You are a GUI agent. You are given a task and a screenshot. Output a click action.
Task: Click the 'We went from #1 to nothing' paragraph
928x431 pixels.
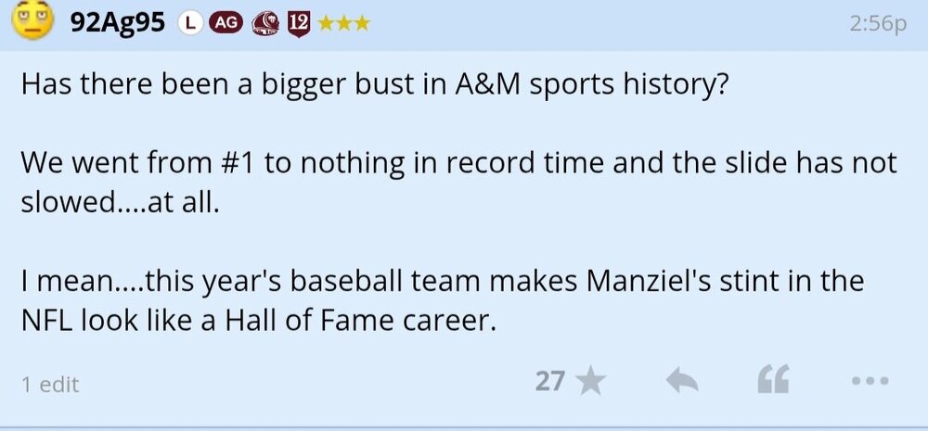coord(459,183)
